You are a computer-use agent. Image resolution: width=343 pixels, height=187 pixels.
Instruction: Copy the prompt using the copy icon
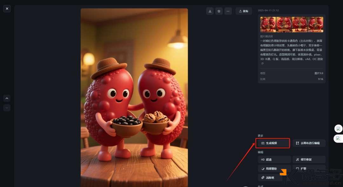tap(263, 64)
